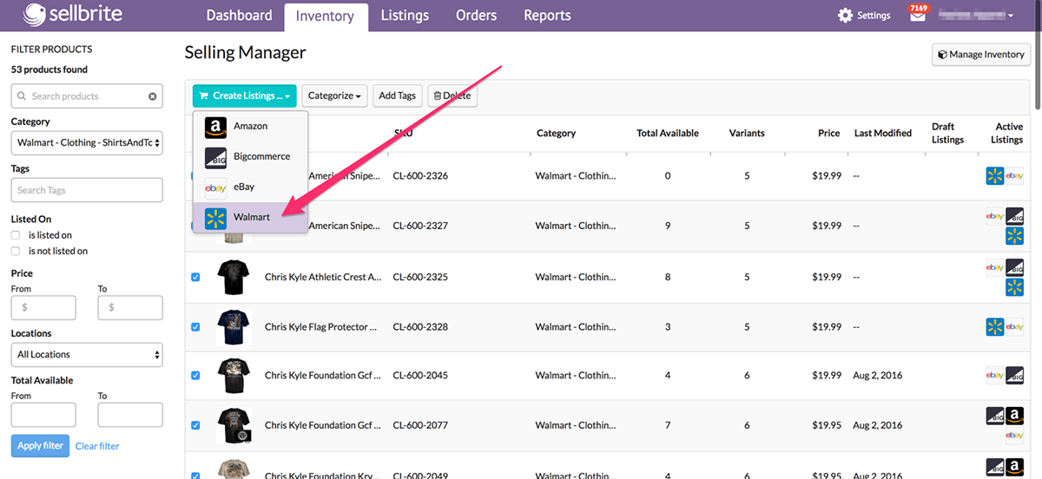Sort by the Total Available column header
Image resolution: width=1042 pixels, height=479 pixels.
668,133
